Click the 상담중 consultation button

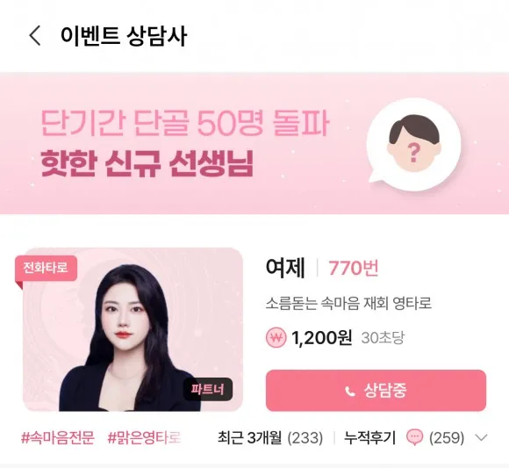click(x=376, y=391)
